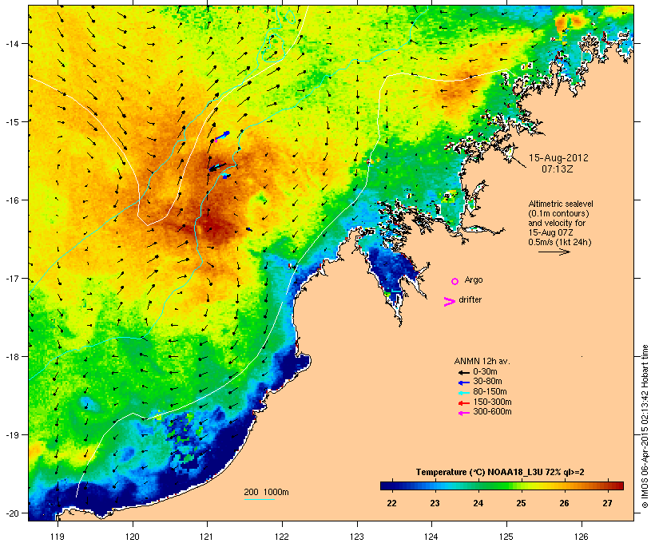Click the 'and velocity for' caption line
Viewport: 655px width, 543px height.
[557, 223]
